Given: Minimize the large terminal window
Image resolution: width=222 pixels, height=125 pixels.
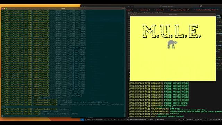Looking at the screenshot, I should (4, 8).
